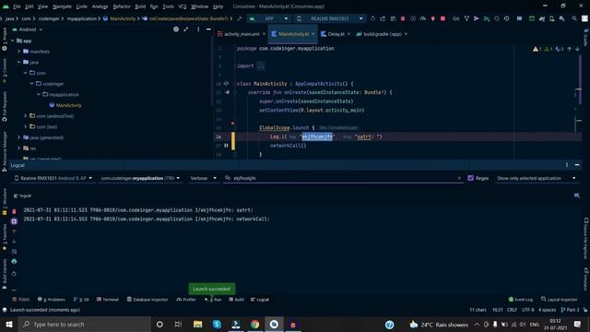The width and height of the screenshot is (590, 332).
Task: Click the Debug app bug icon
Action: tap(403, 18)
